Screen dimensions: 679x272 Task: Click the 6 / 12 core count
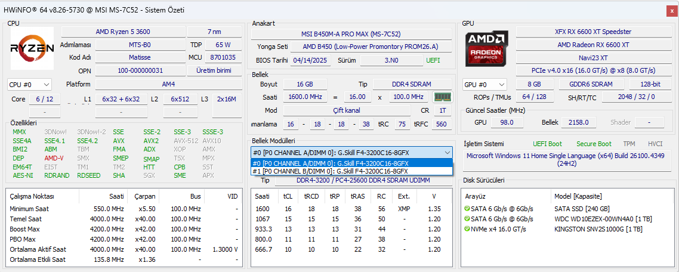tap(45, 99)
